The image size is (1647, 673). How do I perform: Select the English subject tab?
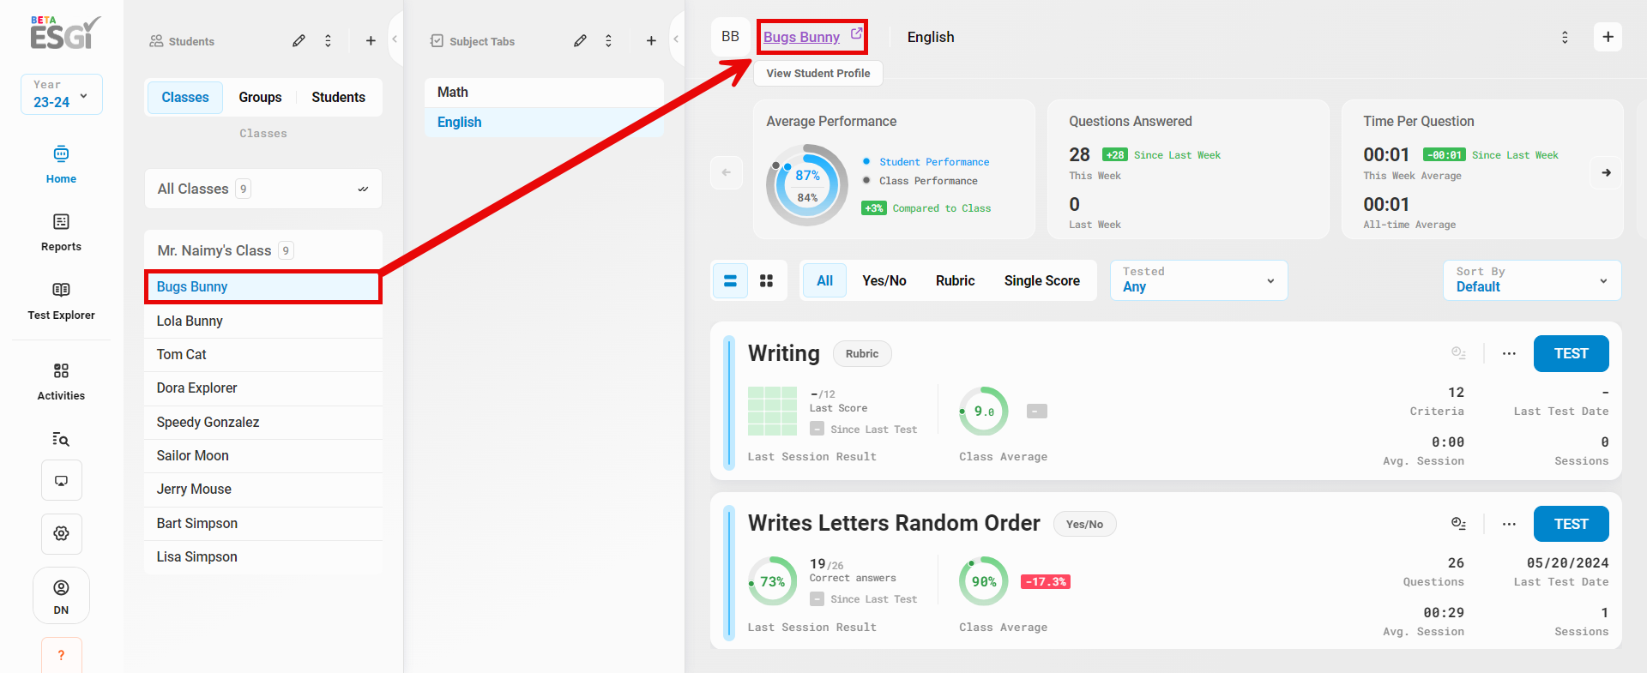tap(544, 122)
